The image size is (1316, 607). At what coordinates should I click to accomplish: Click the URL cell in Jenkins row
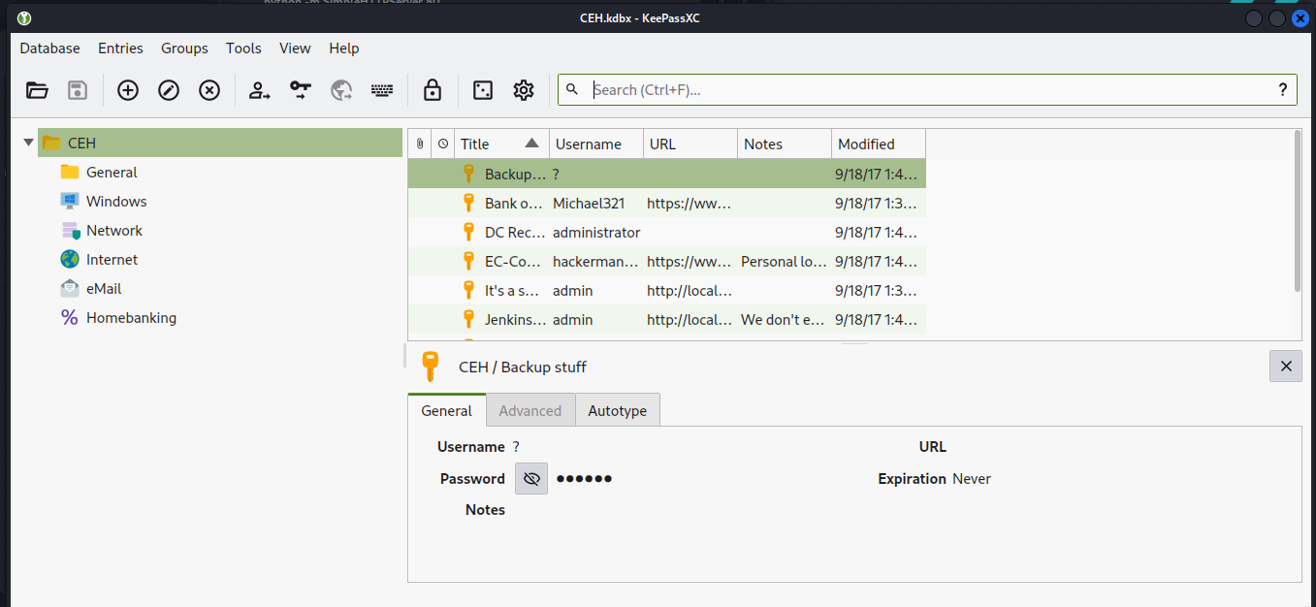pyautogui.click(x=690, y=319)
